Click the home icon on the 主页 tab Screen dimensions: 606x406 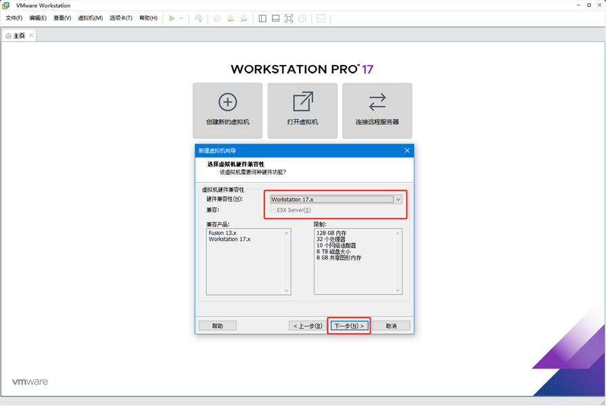point(8,36)
